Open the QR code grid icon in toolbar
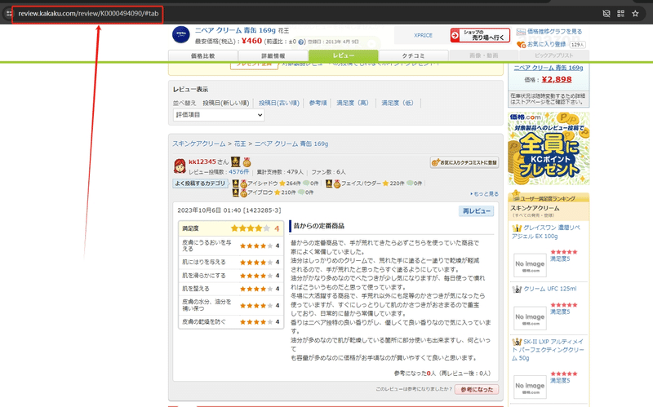Screen dimensions: 653x407 620,14
